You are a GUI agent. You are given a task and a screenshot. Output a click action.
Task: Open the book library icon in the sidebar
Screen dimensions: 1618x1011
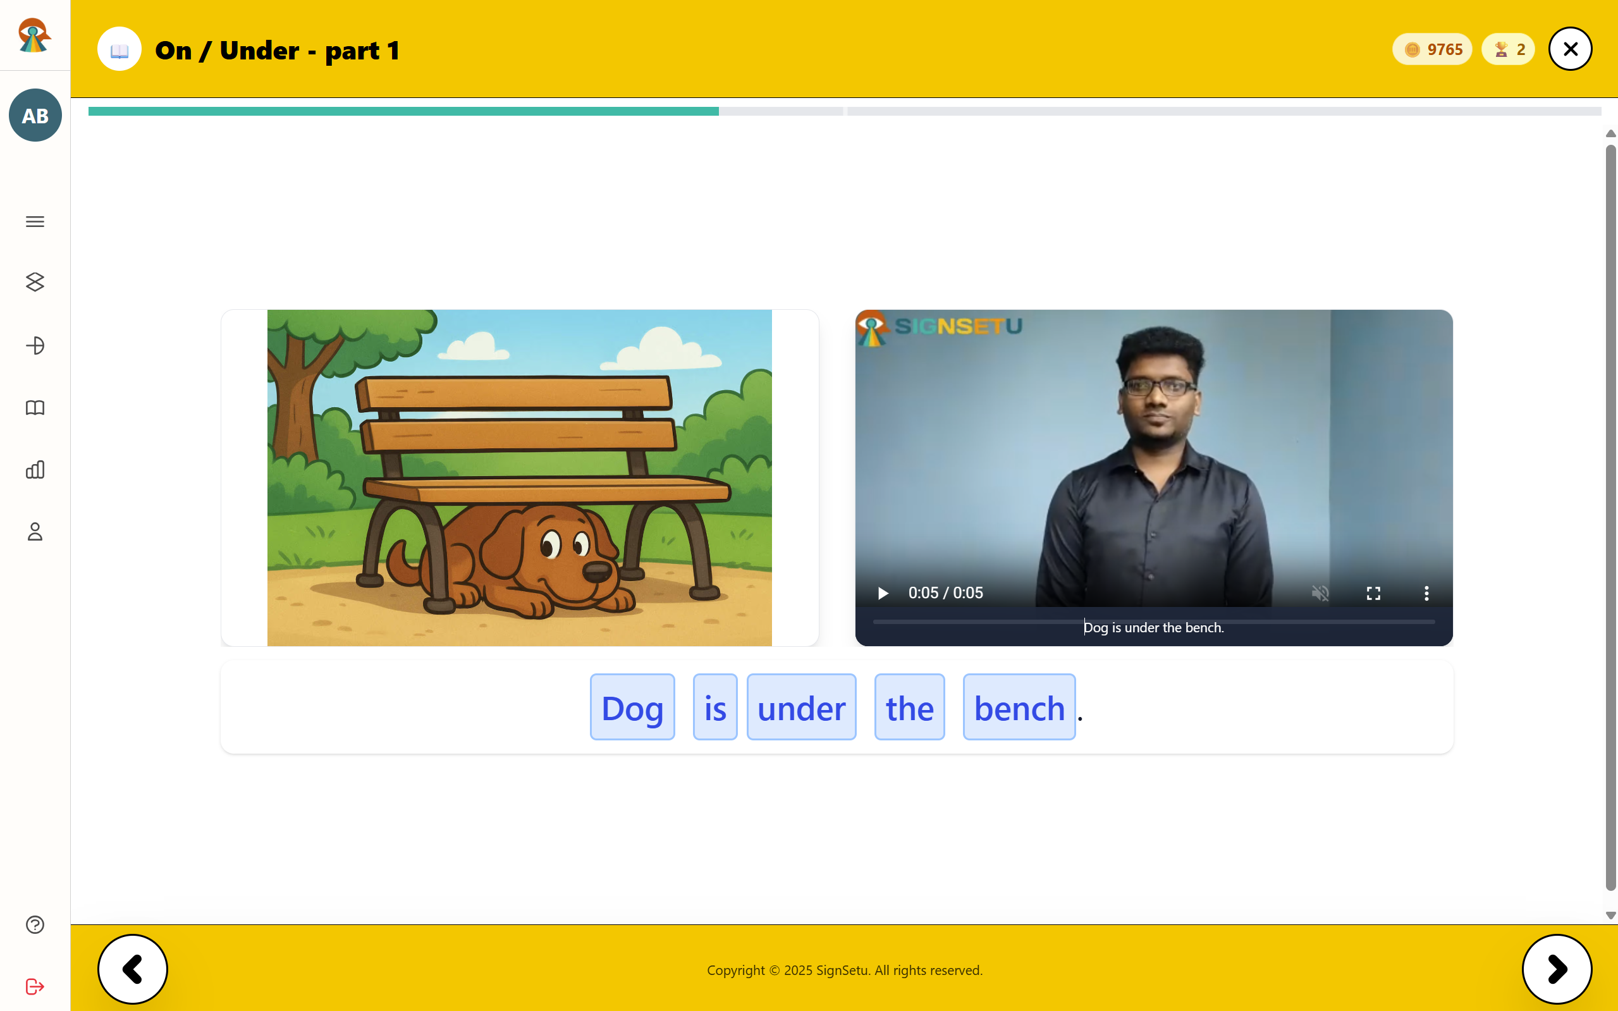(x=35, y=408)
